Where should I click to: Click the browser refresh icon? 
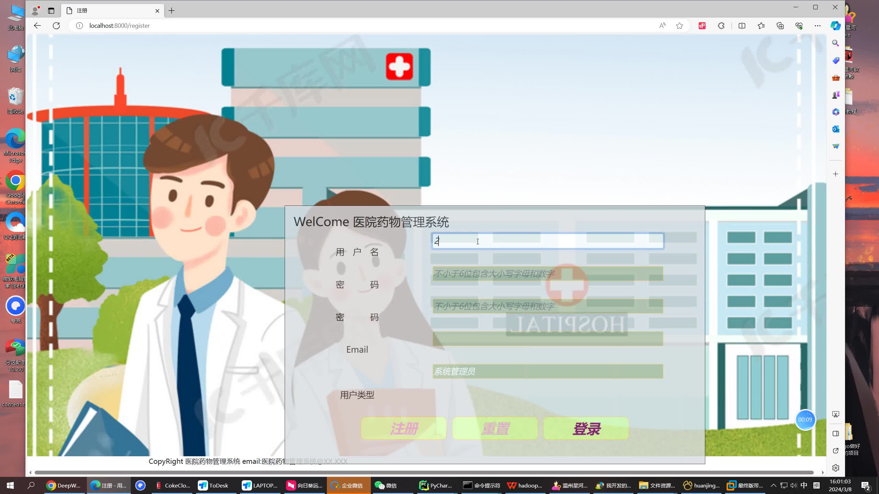tap(56, 26)
